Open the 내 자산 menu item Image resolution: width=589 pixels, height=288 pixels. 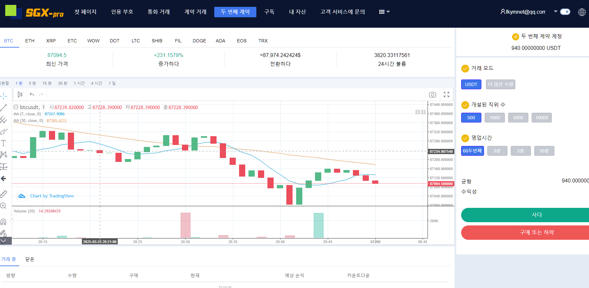[297, 12]
